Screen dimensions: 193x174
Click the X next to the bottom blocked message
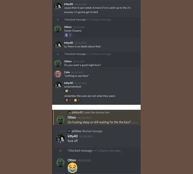[60, 151]
